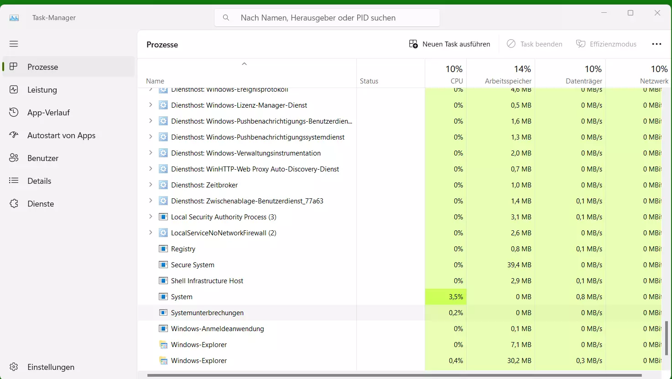Click the Effizienzmodus button
Screen dimensions: 672x379
[606, 44]
